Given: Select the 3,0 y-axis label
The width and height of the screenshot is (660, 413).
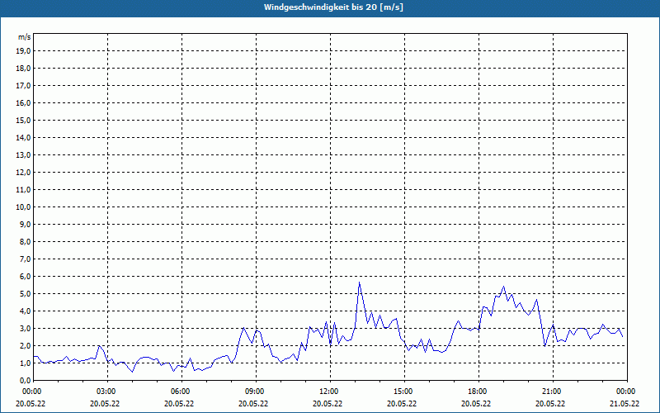Looking at the screenshot, I should coord(26,328).
